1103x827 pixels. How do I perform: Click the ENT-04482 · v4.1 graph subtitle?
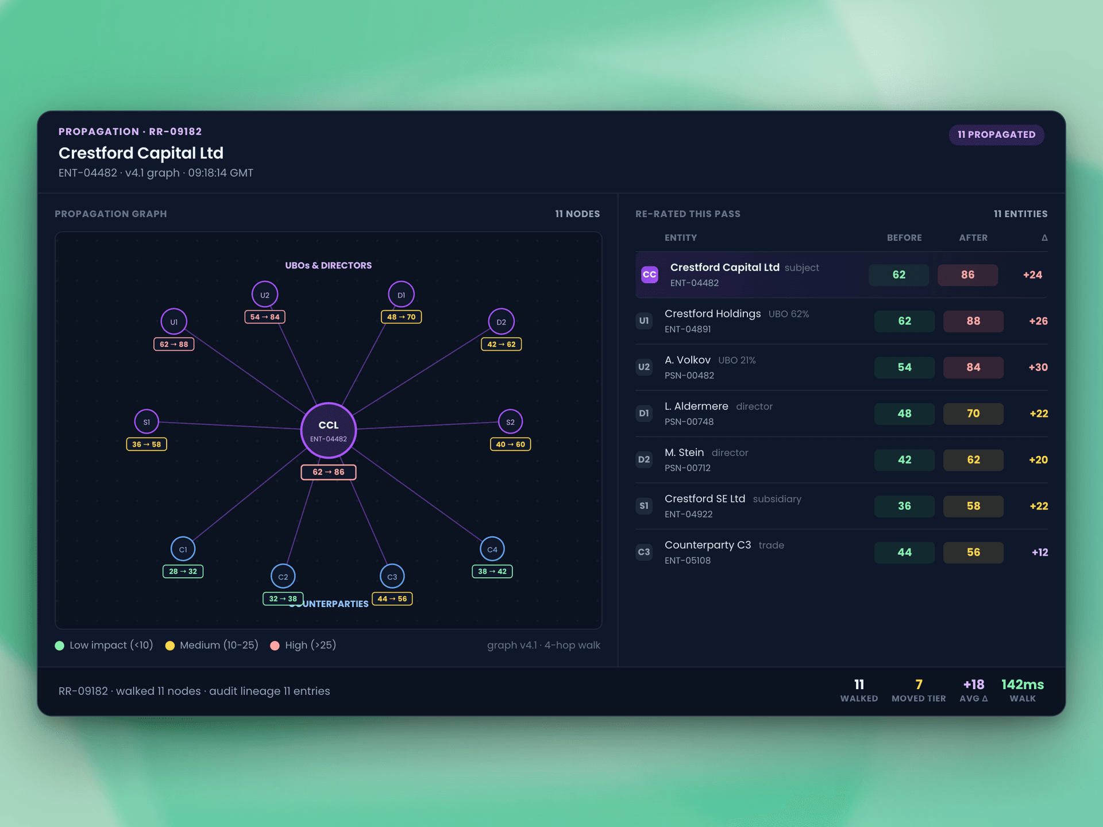pos(156,173)
